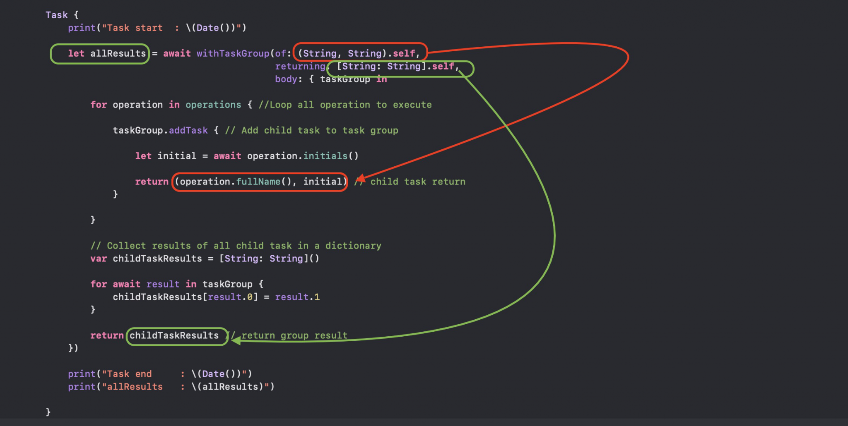Viewport: 848px width, 426px height.
Task: Select the returning: parameter label
Action: (x=301, y=66)
